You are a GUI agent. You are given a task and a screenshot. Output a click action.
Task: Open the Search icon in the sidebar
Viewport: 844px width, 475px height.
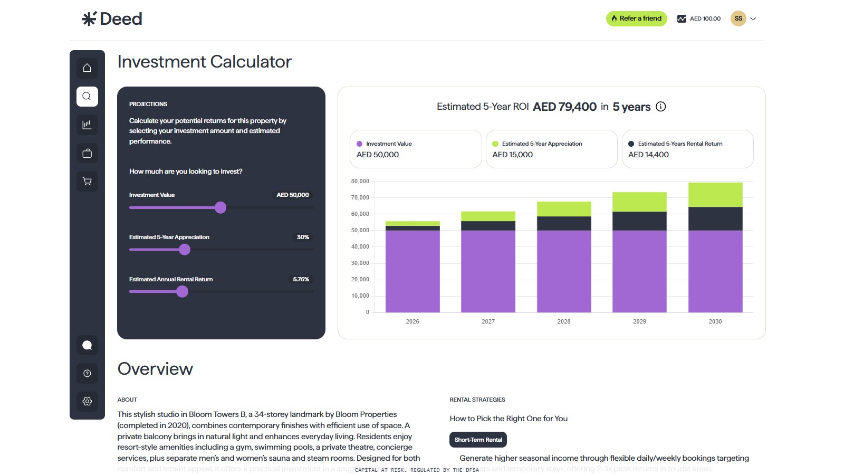pyautogui.click(x=87, y=96)
